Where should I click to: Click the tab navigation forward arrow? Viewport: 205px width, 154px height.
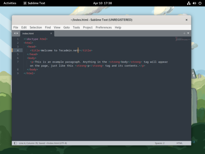click(17, 34)
